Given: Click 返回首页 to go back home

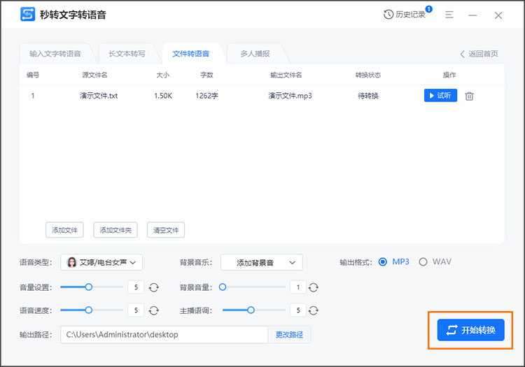Looking at the screenshot, I should click(x=479, y=54).
